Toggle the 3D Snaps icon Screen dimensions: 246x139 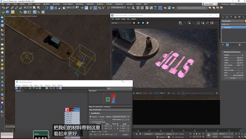pos(91,8)
